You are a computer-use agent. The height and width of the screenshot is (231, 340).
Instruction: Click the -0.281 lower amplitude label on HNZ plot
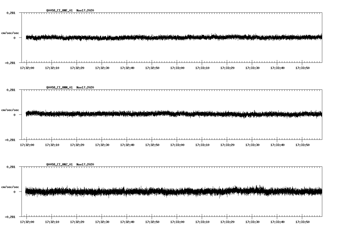10,217
